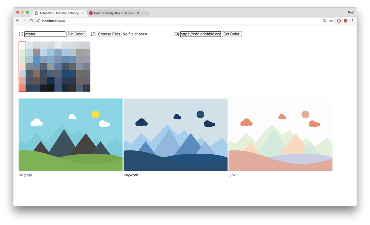
Task: Bookmark this page with the star icon
Action: point(331,21)
